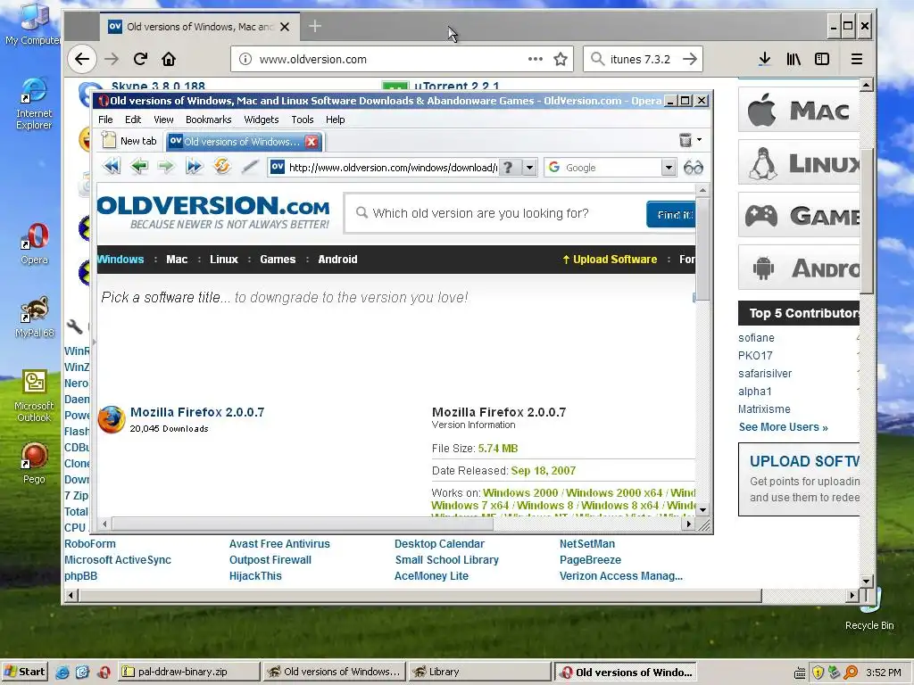914x685 pixels.
Task: Reload the page in outer browser
Action: click(140, 59)
